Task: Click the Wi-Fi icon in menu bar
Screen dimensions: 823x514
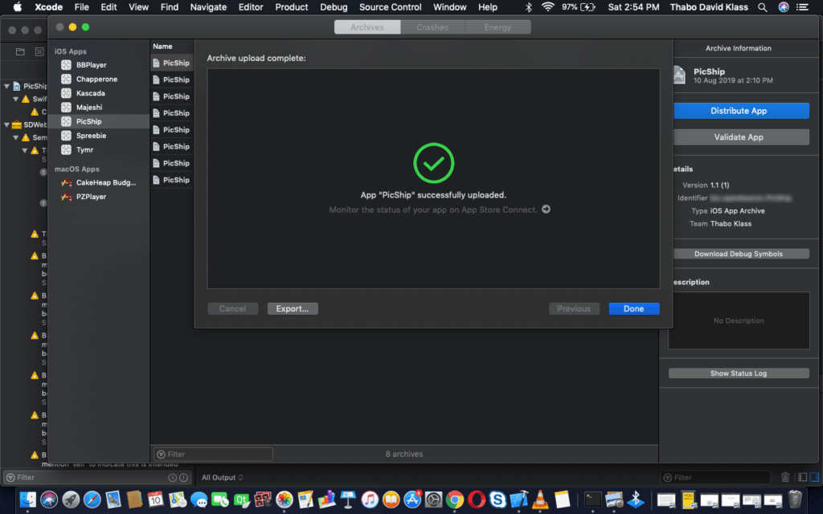Action: point(548,7)
